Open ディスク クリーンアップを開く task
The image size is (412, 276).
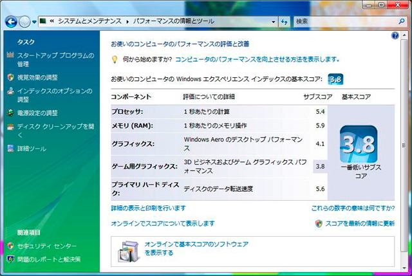pyautogui.click(x=55, y=131)
